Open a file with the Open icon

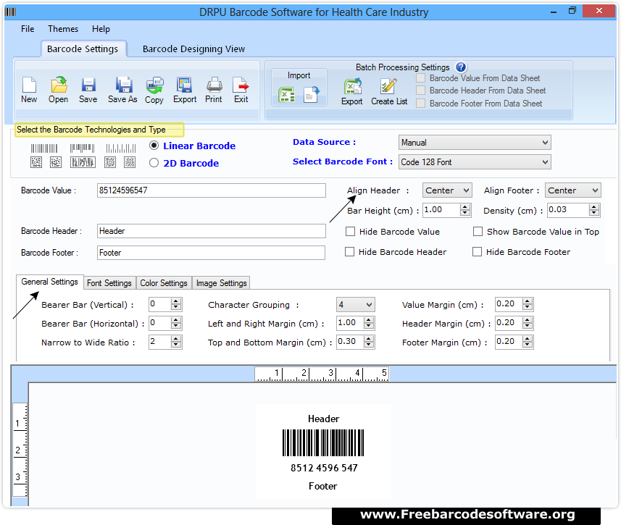59,84
